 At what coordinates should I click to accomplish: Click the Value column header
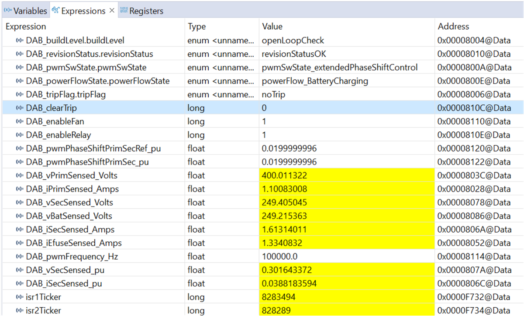272,27
